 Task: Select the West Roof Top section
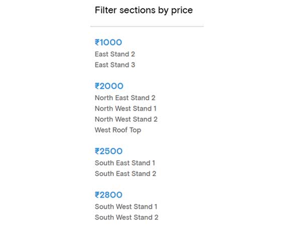[118, 130]
